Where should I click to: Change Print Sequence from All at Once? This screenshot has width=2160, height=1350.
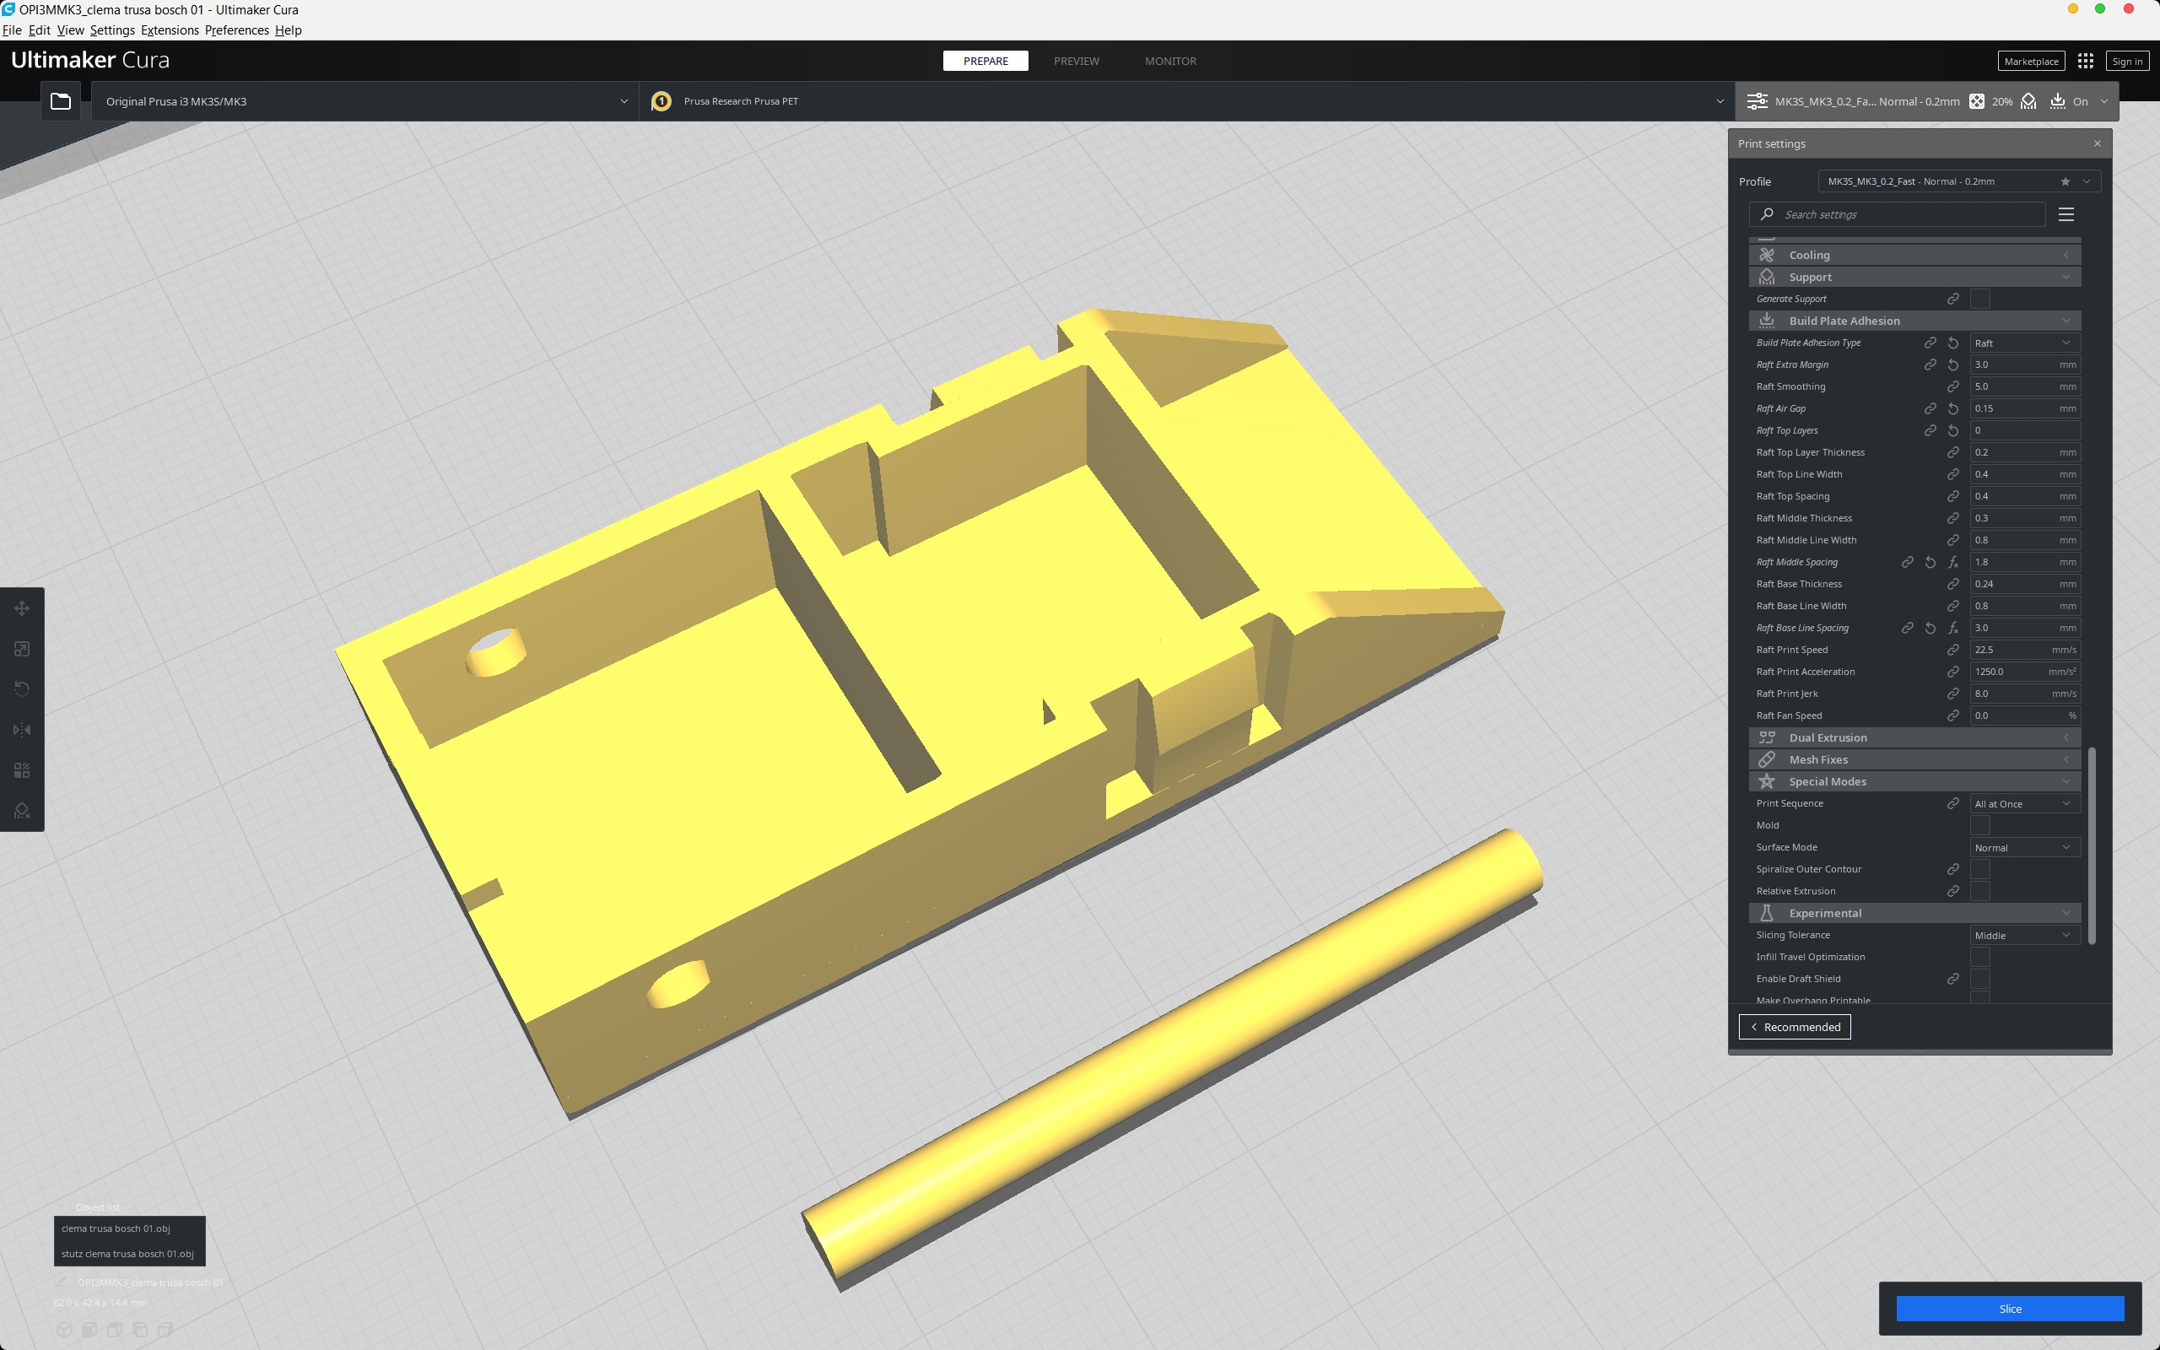(2022, 802)
